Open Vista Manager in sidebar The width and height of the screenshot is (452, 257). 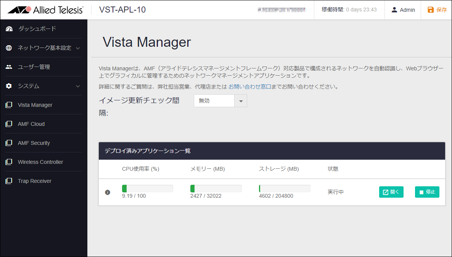coord(35,105)
